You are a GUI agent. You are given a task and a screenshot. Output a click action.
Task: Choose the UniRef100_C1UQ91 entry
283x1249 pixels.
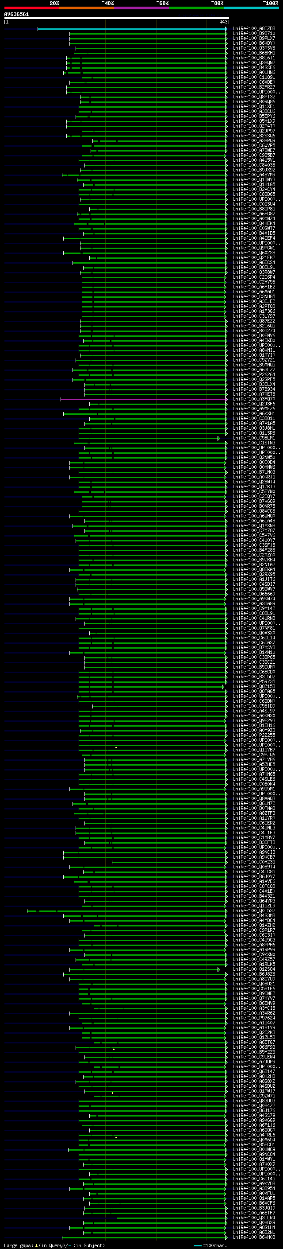coord(254,77)
